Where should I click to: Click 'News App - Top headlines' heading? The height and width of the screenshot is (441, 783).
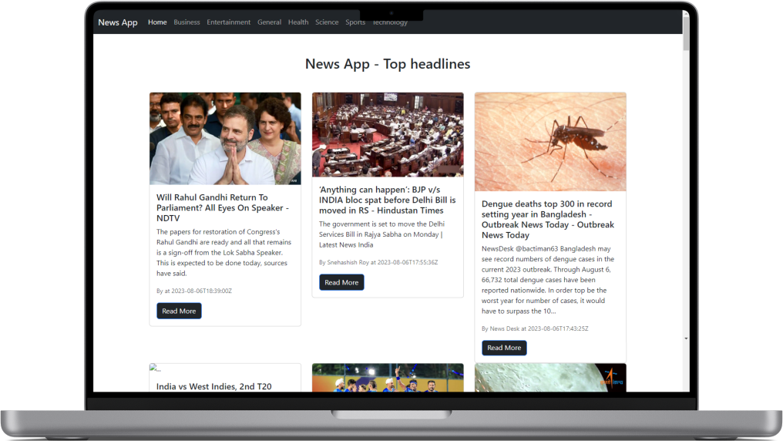click(388, 64)
